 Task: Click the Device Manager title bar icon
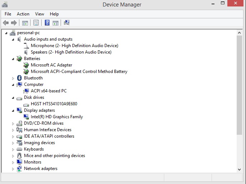5,4
